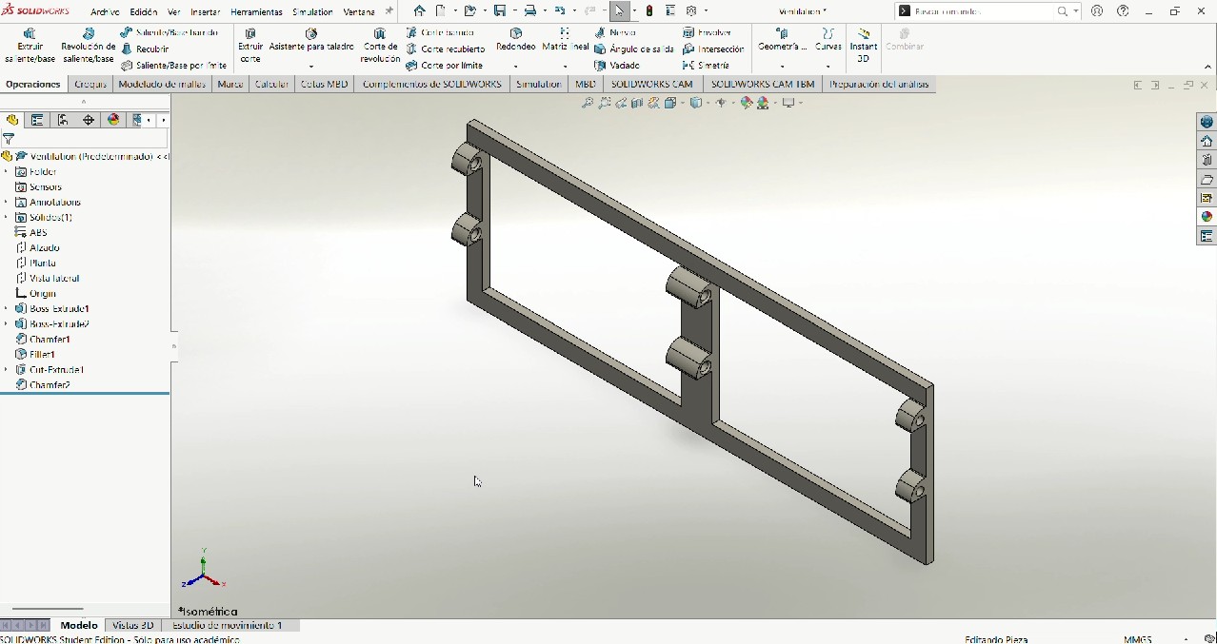Screen dimensions: 1217x644
Task: Toggle hide/show items in the viewport toolbar
Action: click(722, 103)
